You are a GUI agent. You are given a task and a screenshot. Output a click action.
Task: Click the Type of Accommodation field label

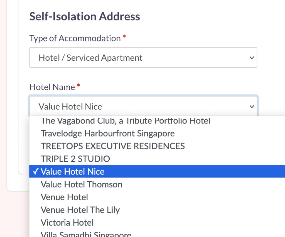pyautogui.click(x=75, y=38)
